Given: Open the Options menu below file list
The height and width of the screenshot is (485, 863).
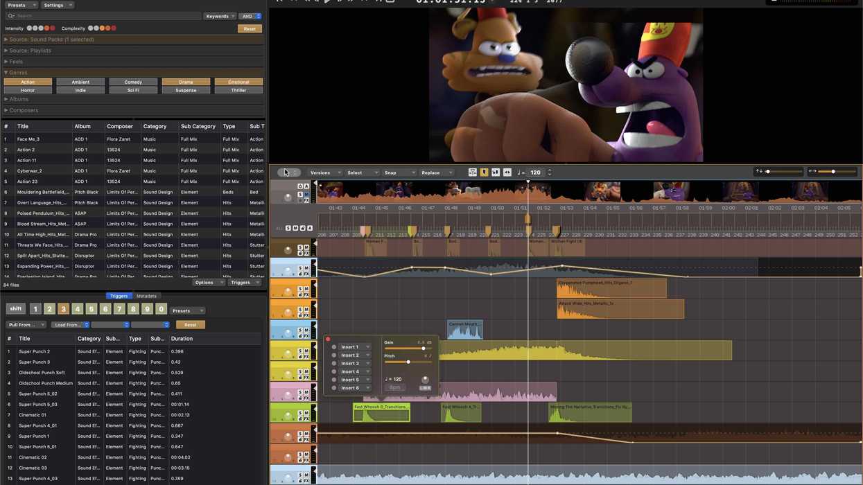Looking at the screenshot, I should (209, 283).
